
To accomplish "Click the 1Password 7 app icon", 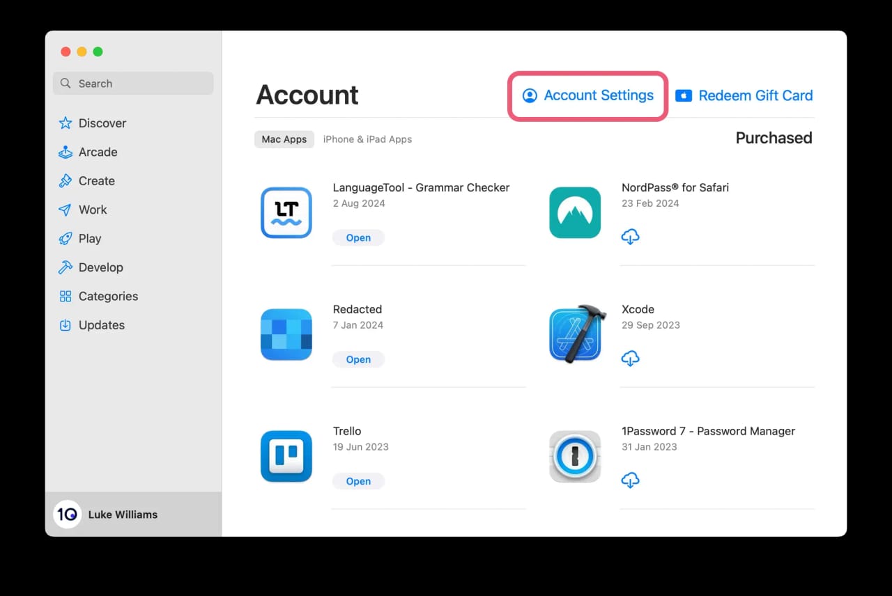I will pos(574,456).
